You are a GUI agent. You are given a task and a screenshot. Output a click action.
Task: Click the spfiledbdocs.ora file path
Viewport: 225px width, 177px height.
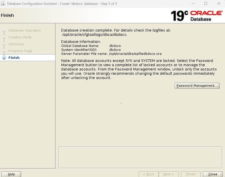(135, 54)
